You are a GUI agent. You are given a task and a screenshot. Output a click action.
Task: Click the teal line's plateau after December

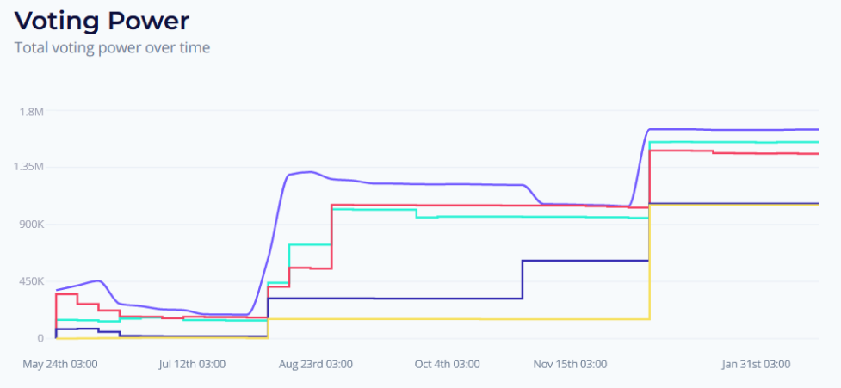pyautogui.click(x=735, y=142)
